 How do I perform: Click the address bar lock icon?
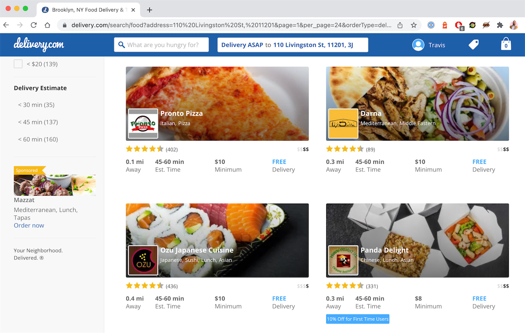click(65, 25)
